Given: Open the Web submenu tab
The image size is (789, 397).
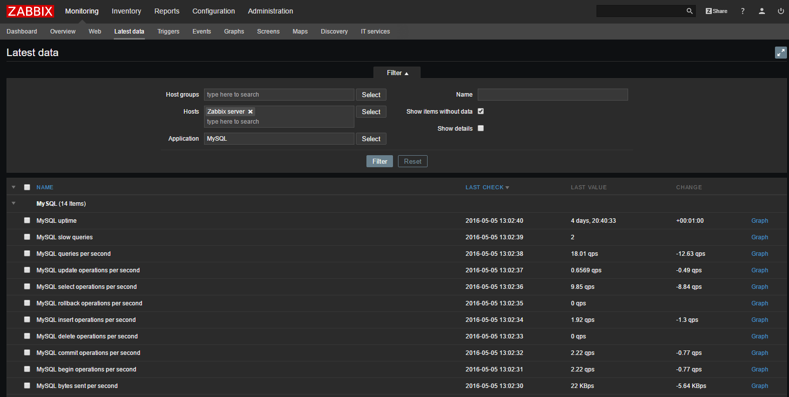Looking at the screenshot, I should 95,32.
